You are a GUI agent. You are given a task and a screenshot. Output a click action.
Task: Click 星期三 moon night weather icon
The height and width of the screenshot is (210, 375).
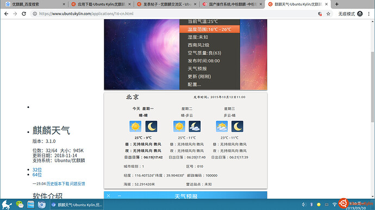point(237,126)
